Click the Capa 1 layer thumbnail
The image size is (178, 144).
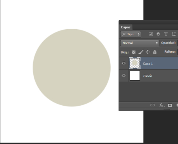135,63
